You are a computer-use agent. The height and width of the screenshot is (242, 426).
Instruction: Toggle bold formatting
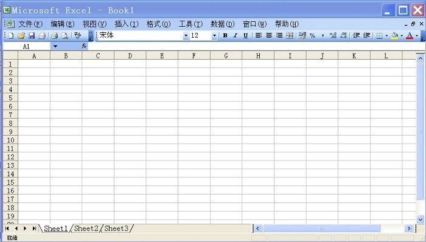point(225,35)
